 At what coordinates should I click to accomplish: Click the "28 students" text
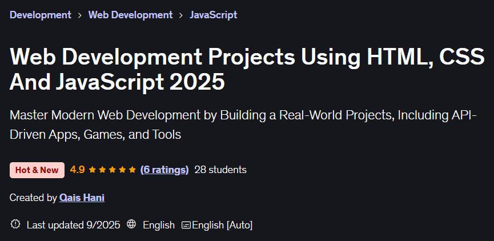coord(220,170)
